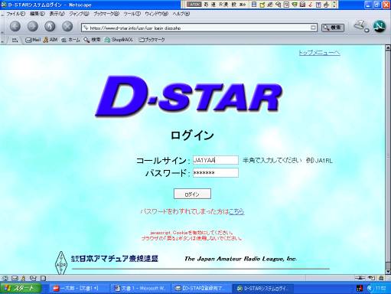Open the address bar history dropdown

tap(313, 28)
